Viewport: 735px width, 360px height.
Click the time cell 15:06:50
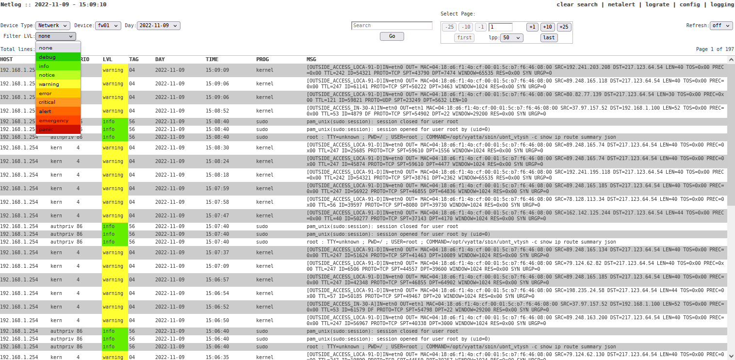[x=217, y=321]
